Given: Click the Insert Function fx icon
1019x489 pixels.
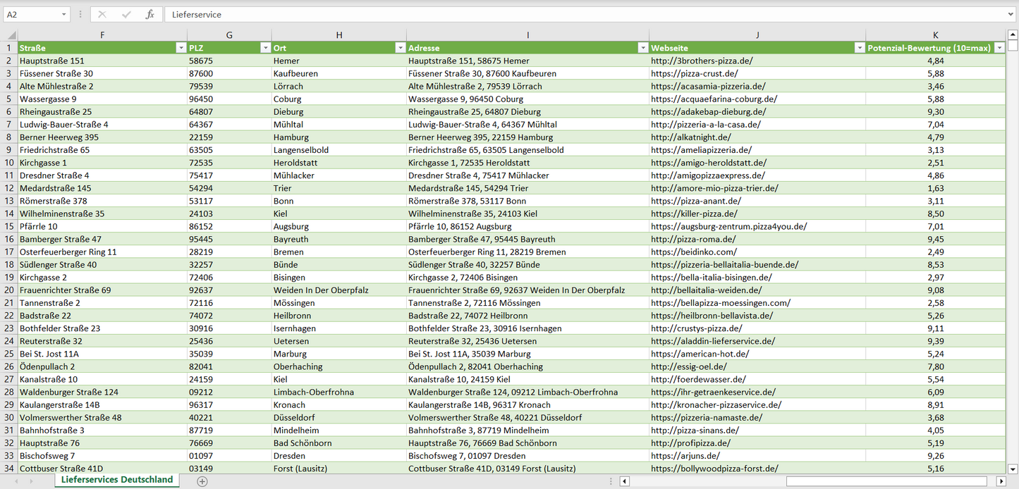Looking at the screenshot, I should (x=150, y=14).
